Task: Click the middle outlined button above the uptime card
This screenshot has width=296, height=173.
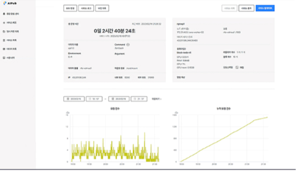Action: click(86, 8)
